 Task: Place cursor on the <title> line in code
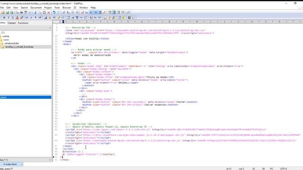coord(87,39)
